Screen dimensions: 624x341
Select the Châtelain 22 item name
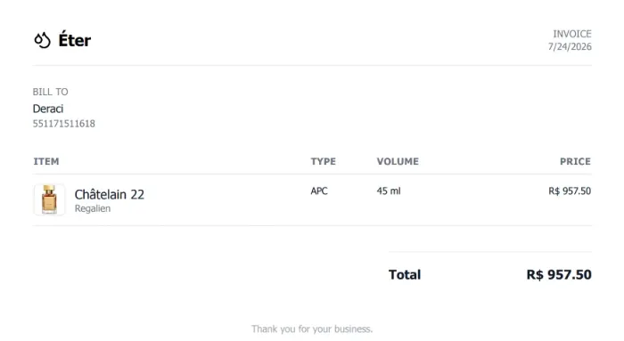click(110, 194)
